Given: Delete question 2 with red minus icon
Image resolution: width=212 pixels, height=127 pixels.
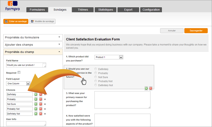Looking at the screenshot, I should [151, 88].
